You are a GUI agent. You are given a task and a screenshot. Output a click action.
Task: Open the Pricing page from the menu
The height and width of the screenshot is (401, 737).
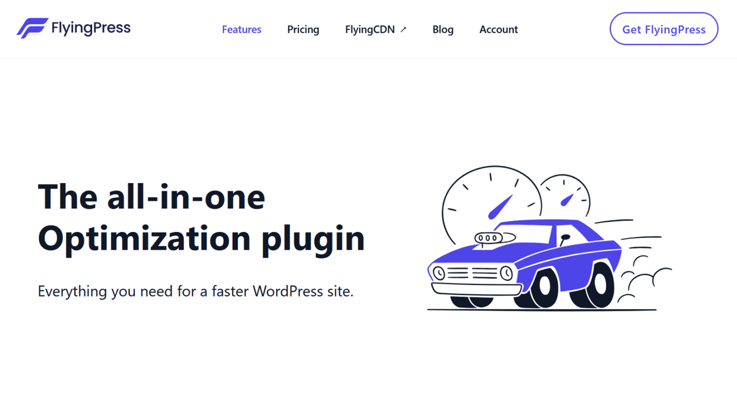(x=303, y=29)
